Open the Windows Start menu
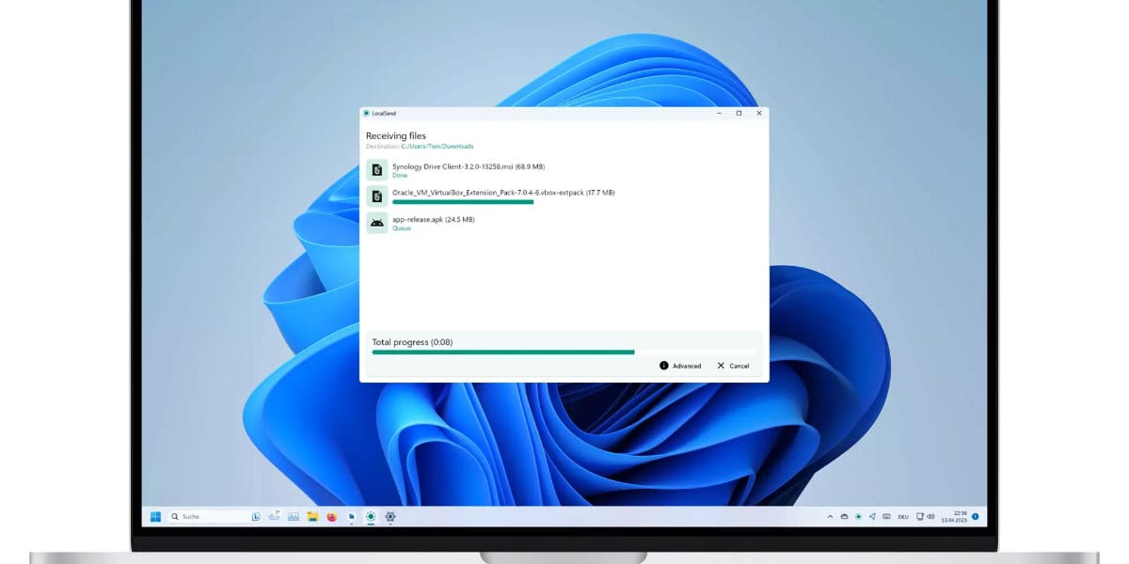Screen dimensions: 1129x564 click(155, 516)
